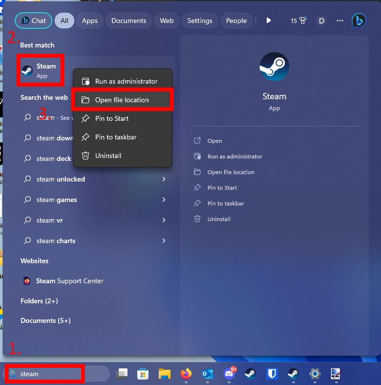Image resolution: width=381 pixels, height=385 pixels.
Task: Expand the steam games chevron
Action: [164, 200]
